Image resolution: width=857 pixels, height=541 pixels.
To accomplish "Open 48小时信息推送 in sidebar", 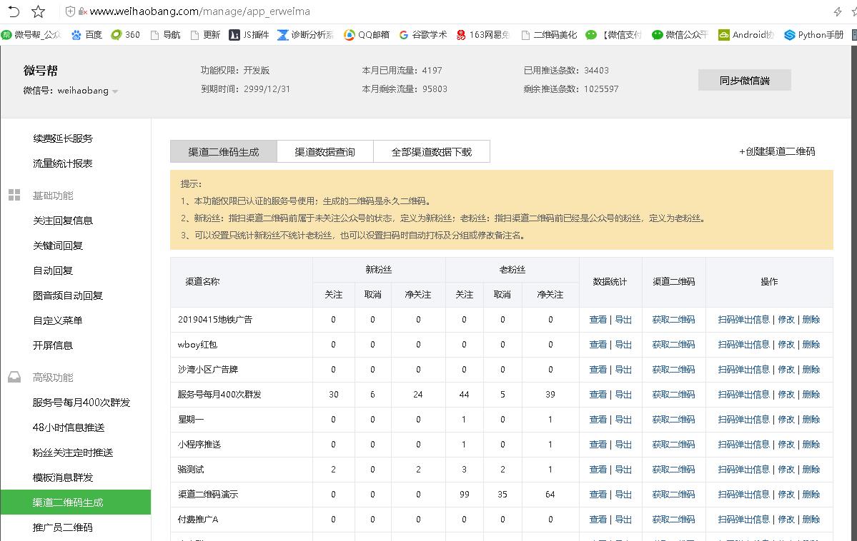I will coord(69,428).
